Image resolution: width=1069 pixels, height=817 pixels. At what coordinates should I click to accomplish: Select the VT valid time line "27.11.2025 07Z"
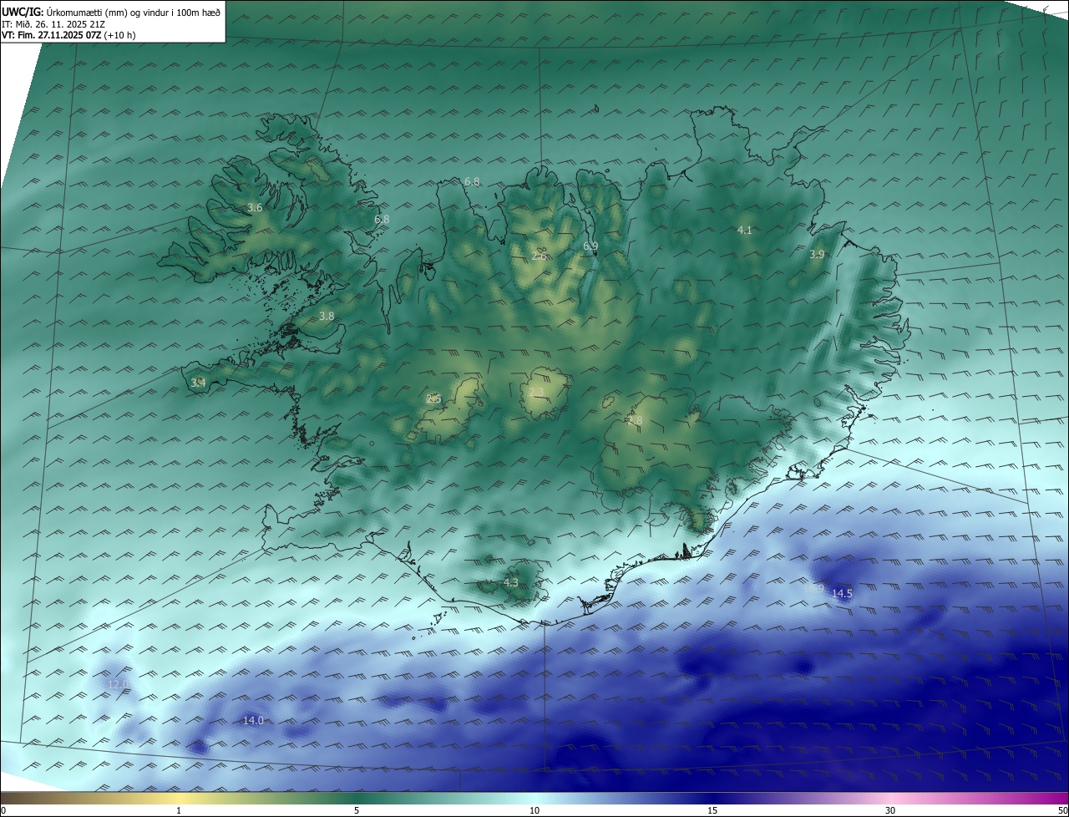click(x=68, y=35)
